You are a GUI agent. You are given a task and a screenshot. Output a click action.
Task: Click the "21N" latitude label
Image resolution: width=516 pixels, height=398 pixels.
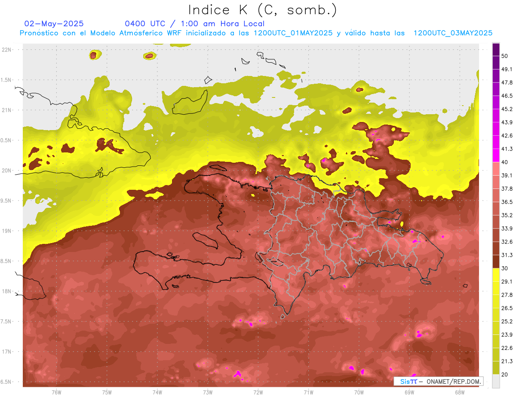(6, 110)
